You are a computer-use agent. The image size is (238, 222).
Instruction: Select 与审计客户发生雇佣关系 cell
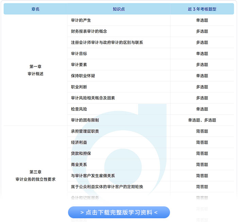93,176
